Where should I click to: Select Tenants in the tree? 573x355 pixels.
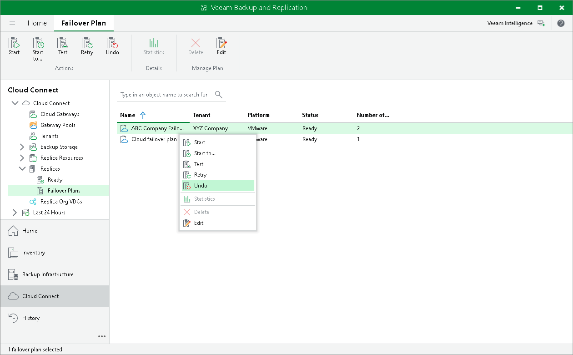pyautogui.click(x=49, y=136)
